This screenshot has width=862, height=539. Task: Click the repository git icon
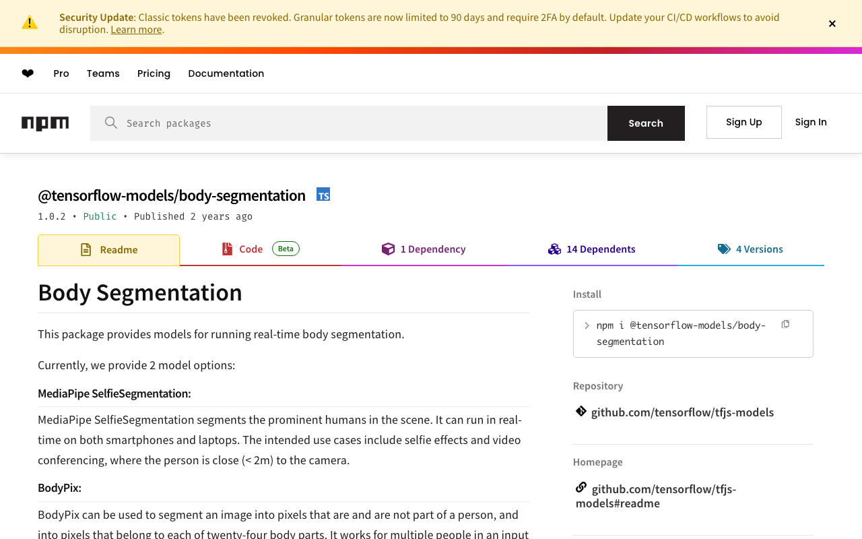[x=581, y=411]
